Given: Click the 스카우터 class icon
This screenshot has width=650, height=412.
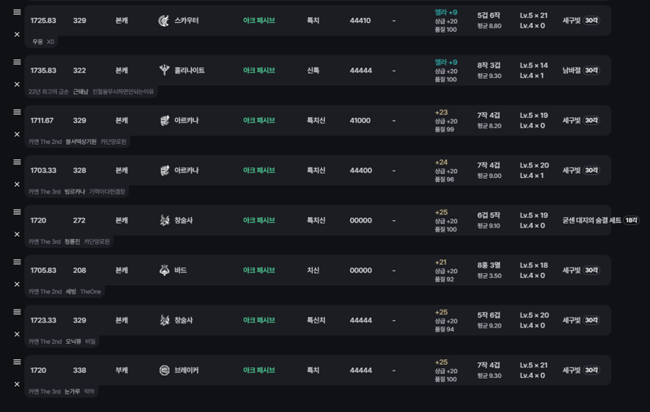Looking at the screenshot, I should click(164, 20).
